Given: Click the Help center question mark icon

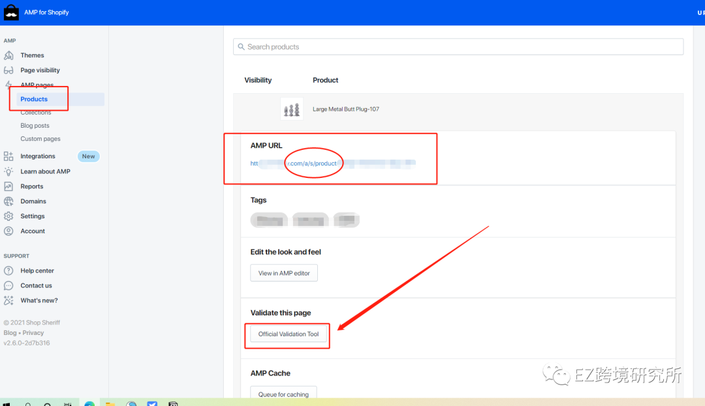Looking at the screenshot, I should [8, 270].
